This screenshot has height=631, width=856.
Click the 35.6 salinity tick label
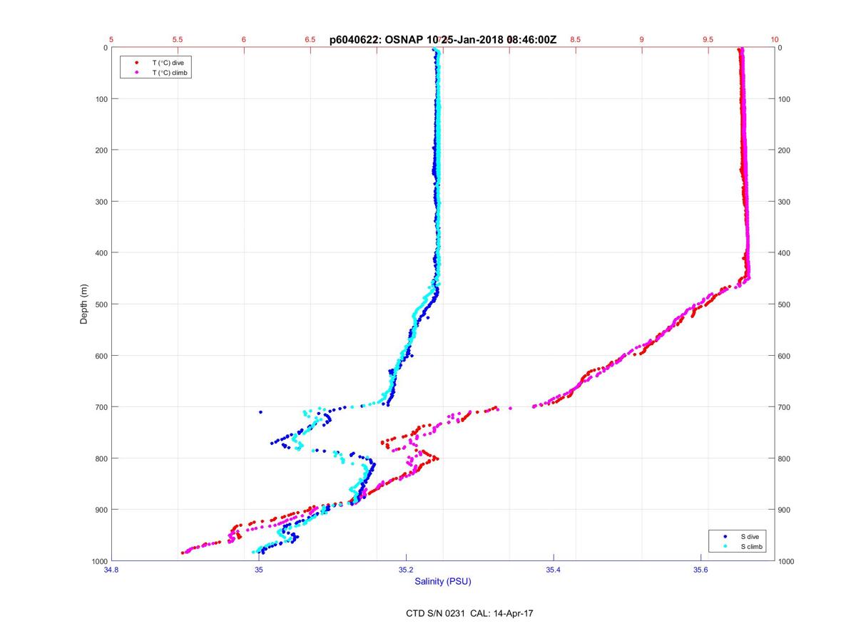(700, 570)
